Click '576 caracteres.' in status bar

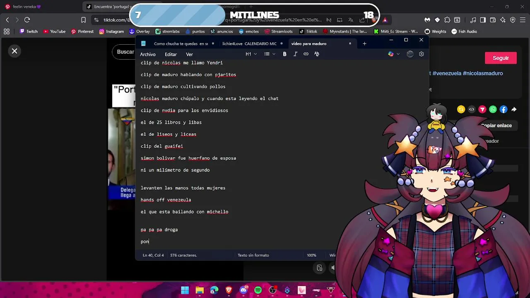183,255
